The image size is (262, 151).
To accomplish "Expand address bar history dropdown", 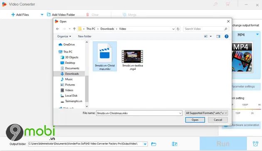I will pos(173,29).
